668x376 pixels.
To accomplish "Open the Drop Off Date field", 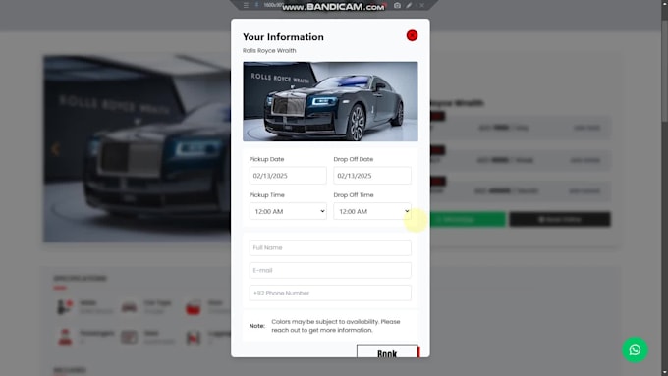I will 372,176.
